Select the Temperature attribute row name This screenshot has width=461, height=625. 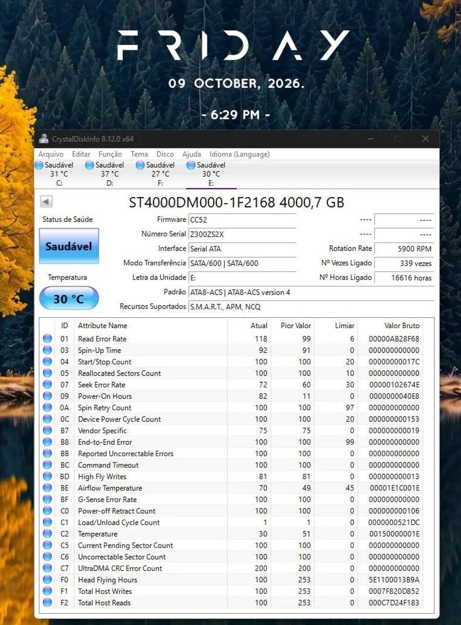[98, 534]
